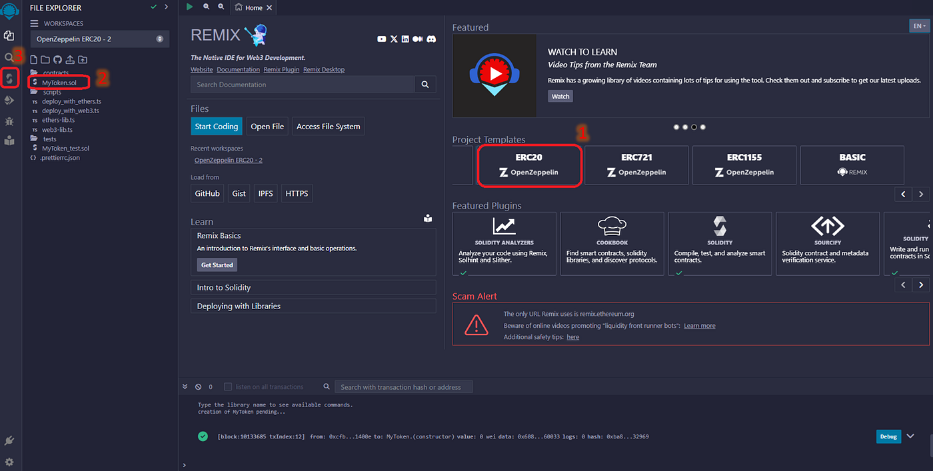Click the zoom in magnifier icon
The image size is (933, 471).
pos(221,7)
